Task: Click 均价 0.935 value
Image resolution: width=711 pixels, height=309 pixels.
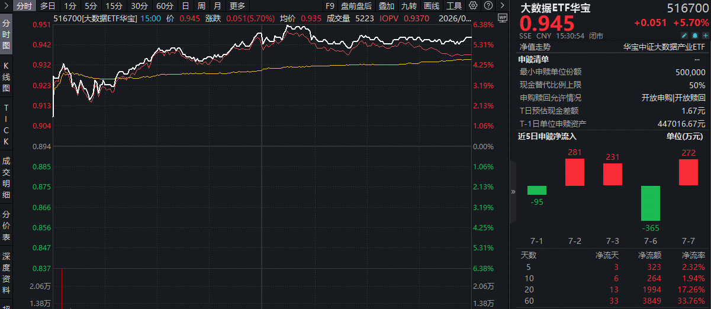Action: (x=311, y=18)
